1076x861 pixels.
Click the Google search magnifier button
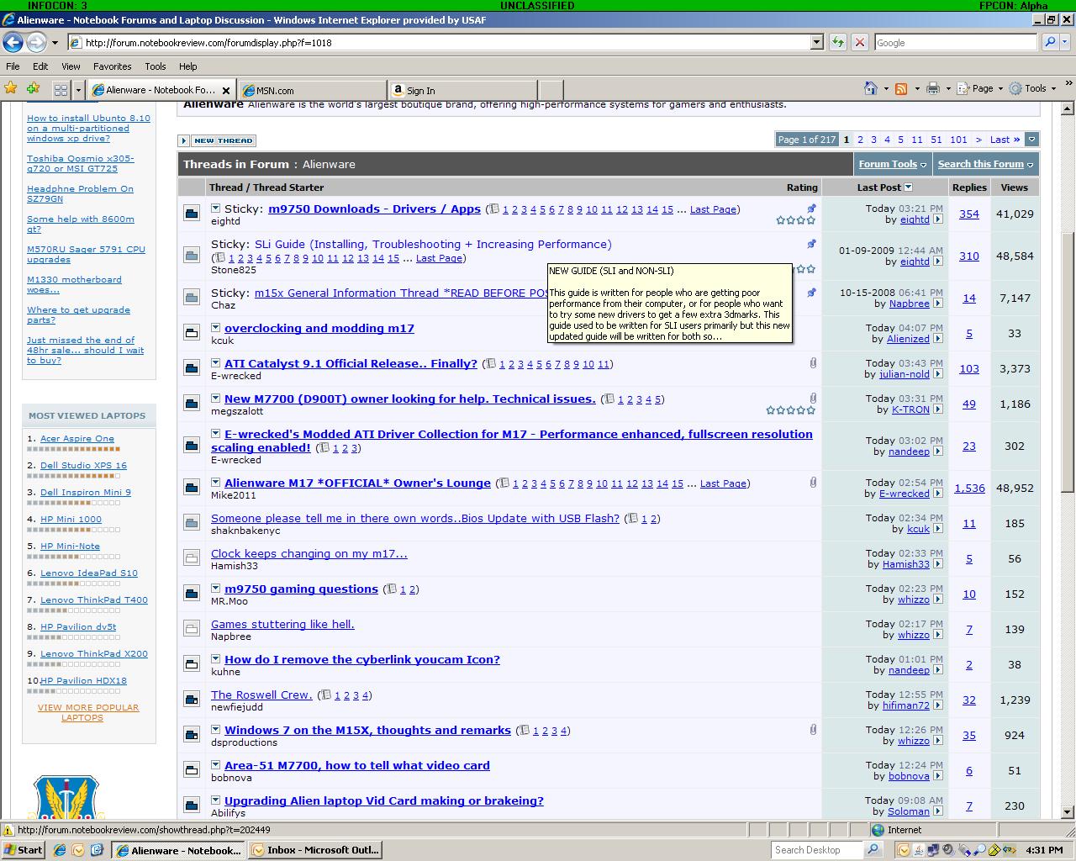(1049, 42)
